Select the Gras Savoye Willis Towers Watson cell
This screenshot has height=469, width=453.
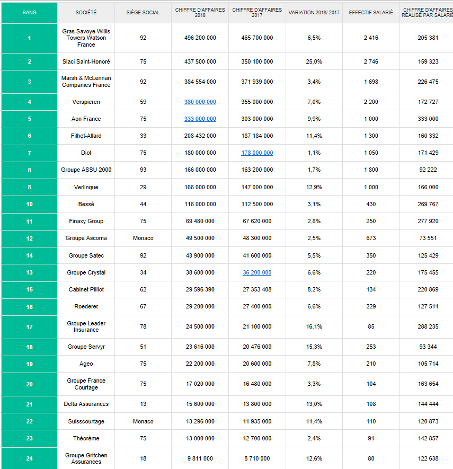tap(86, 38)
